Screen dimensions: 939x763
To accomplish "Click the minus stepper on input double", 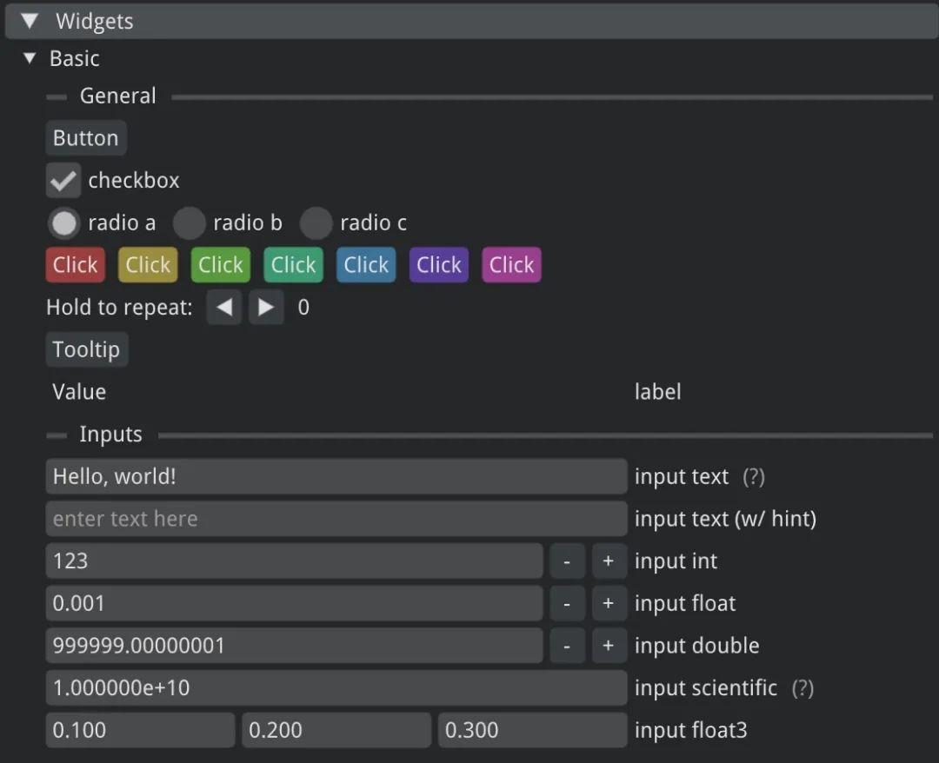I will [x=567, y=646].
